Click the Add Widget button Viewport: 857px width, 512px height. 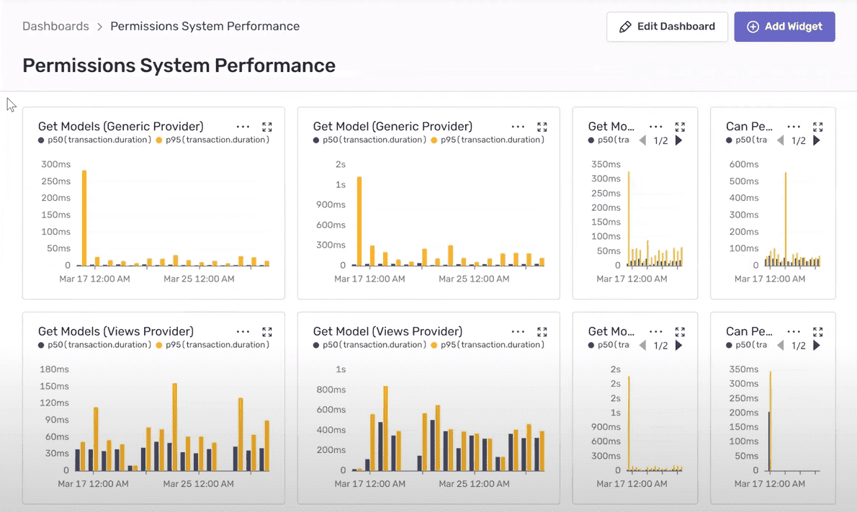click(784, 27)
